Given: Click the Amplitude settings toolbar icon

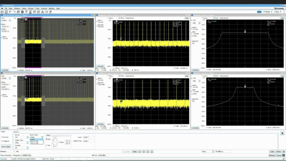Looking at the screenshot, I should click(x=42, y=12).
